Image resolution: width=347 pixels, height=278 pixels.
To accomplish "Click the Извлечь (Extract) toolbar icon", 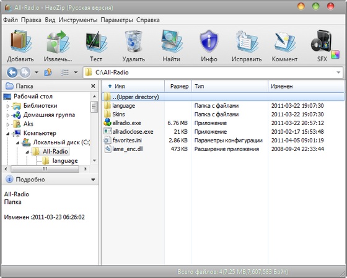I will 58,41.
